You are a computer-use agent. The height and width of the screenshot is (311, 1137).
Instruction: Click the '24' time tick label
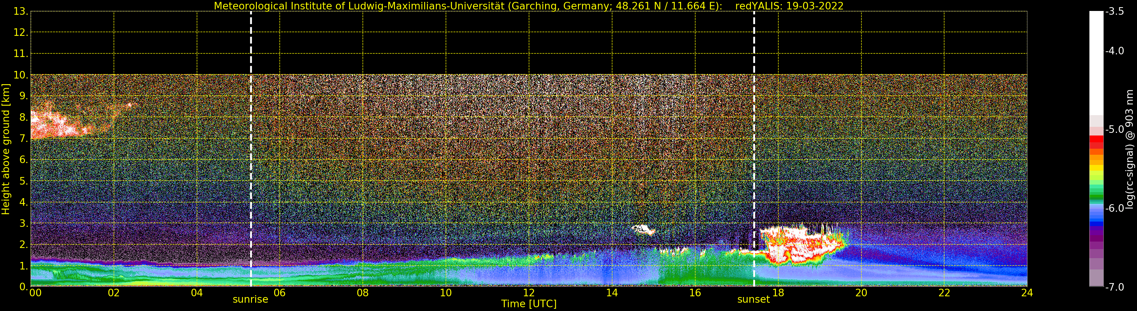1027,293
